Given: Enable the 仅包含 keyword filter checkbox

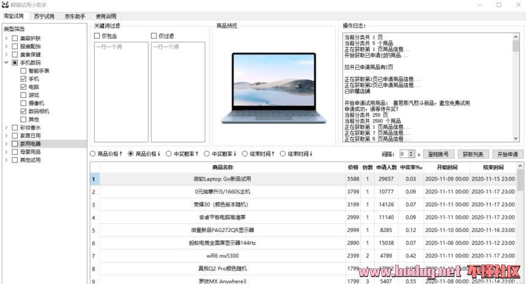Looking at the screenshot, I should click(97, 35).
